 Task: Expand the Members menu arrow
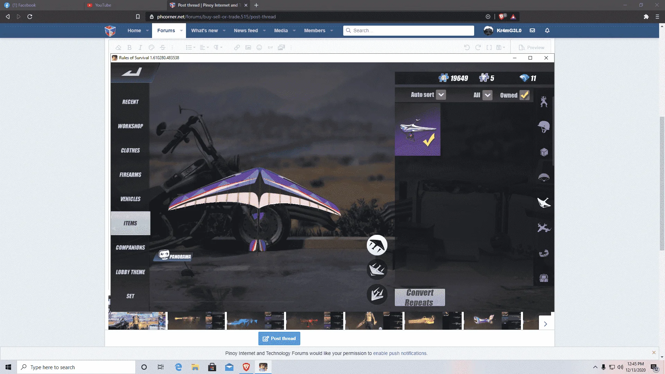[331, 30]
